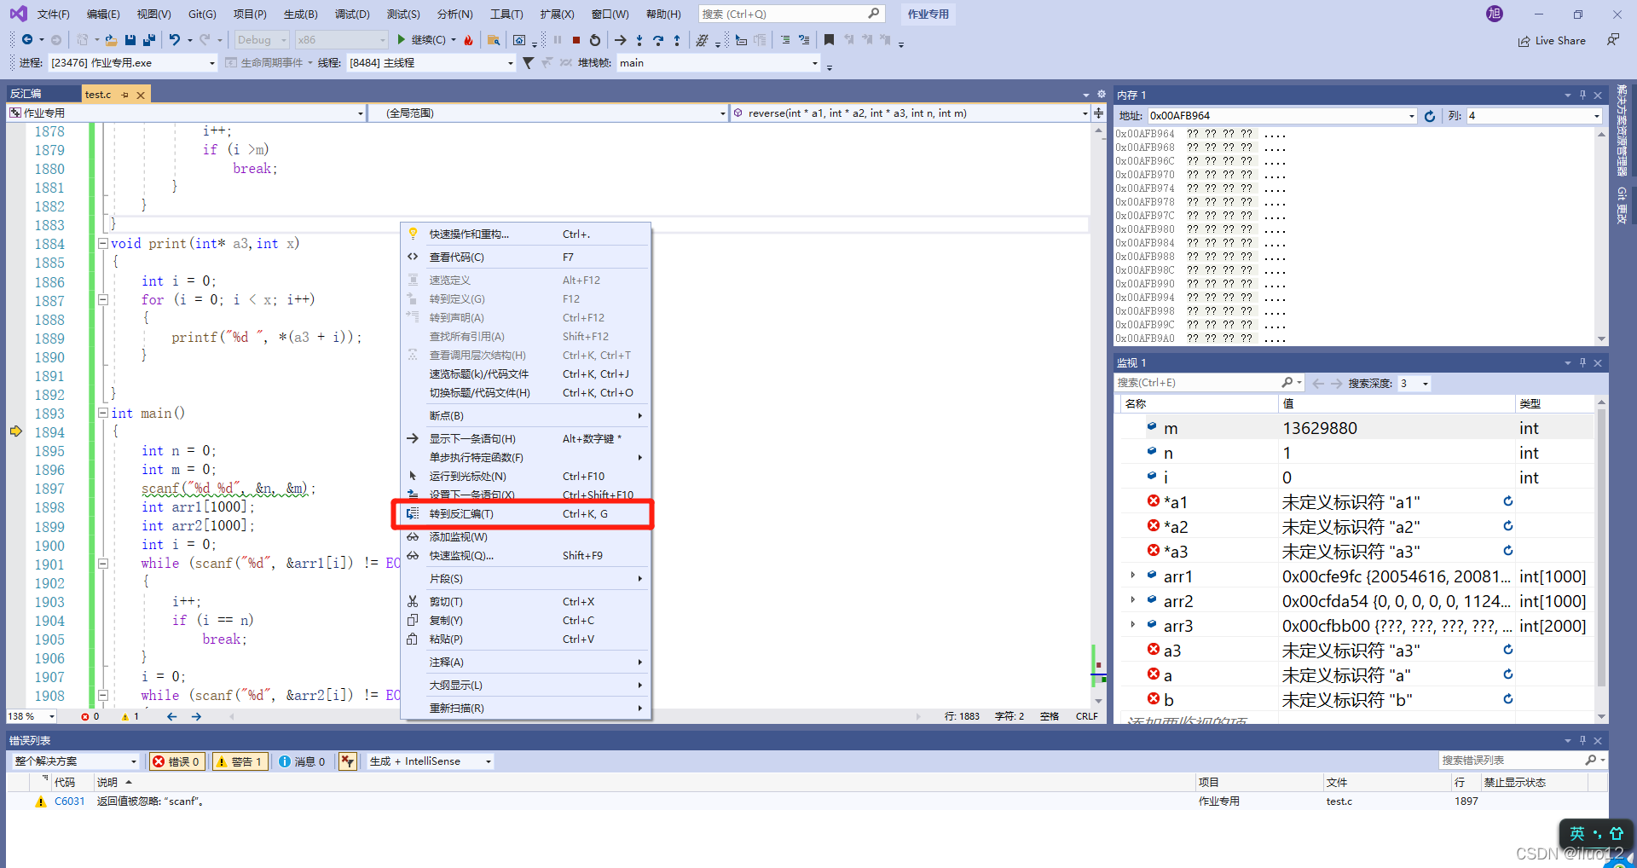Collapse the print function outlining box

(102, 244)
